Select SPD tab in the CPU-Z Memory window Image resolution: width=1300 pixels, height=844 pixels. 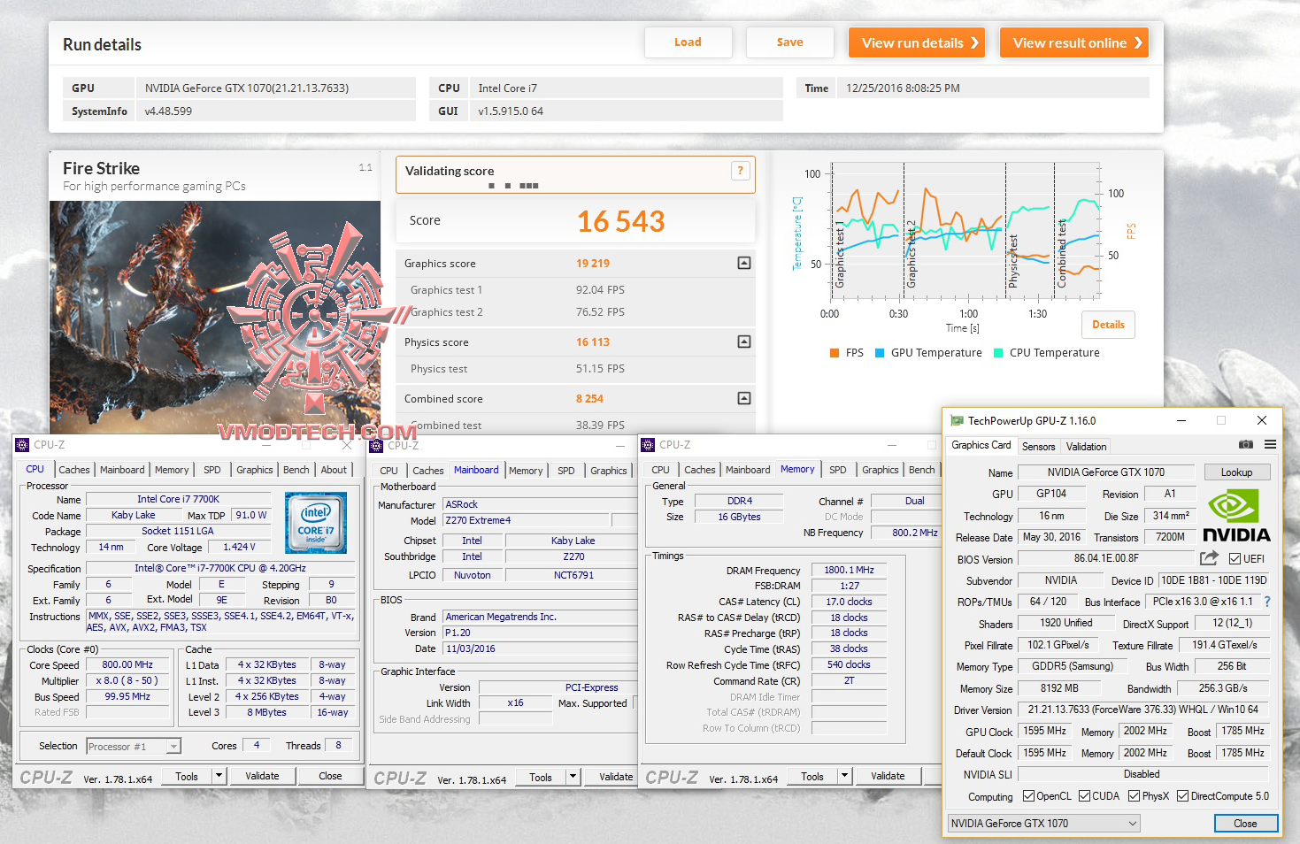pyautogui.click(x=837, y=470)
